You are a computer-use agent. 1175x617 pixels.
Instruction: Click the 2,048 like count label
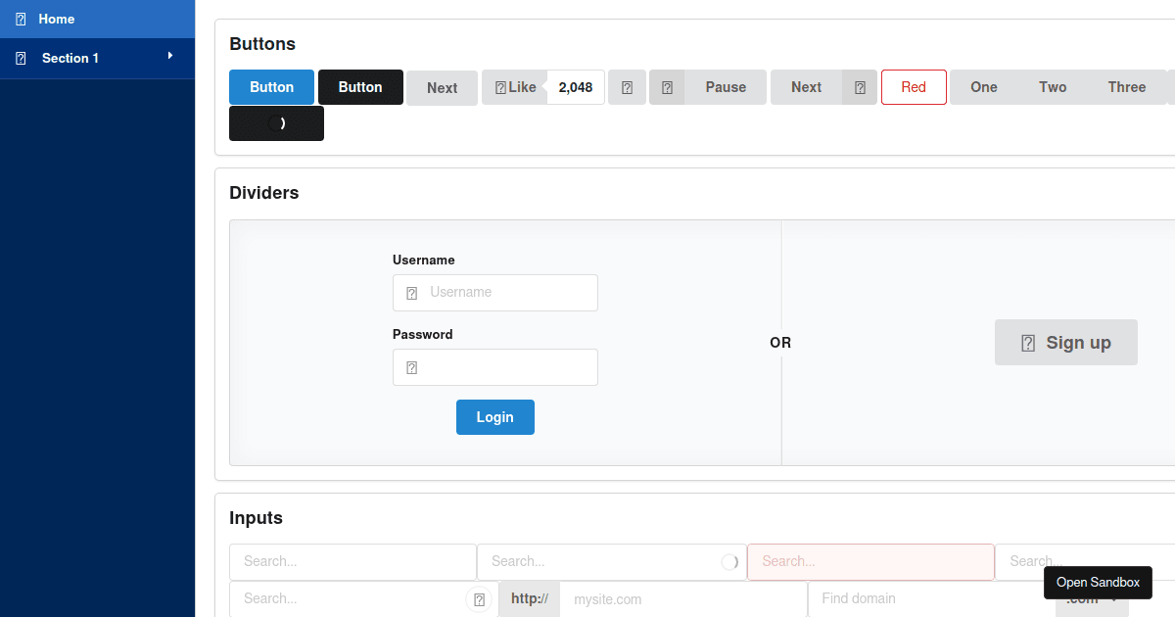pyautogui.click(x=576, y=87)
